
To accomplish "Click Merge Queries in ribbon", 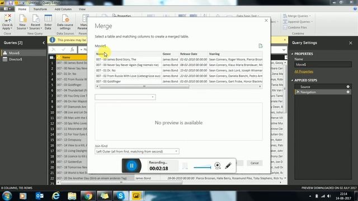I will [297, 16].
